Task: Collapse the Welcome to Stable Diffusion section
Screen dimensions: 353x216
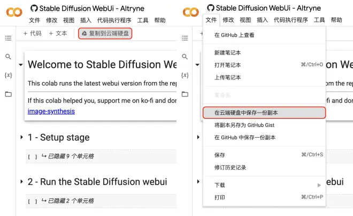Action: tap(21, 65)
